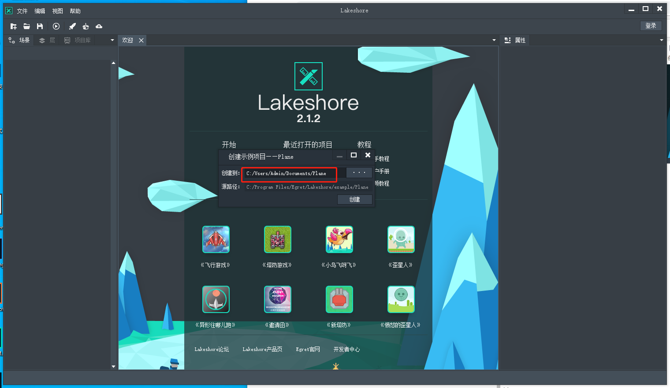Click the save floppy disk icon
The image size is (670, 388).
[40, 26]
